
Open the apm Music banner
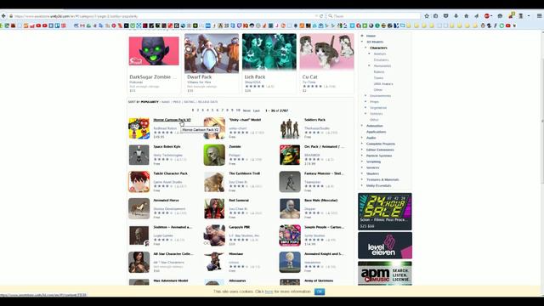click(385, 274)
